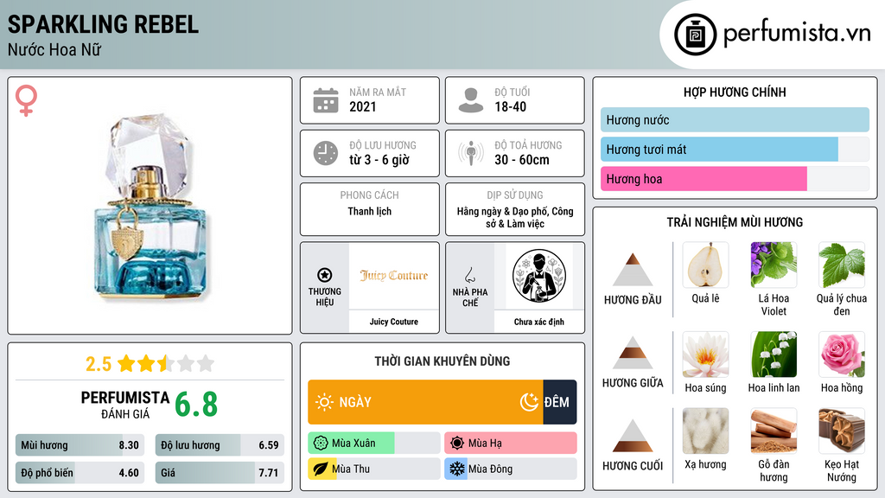Image resolution: width=885 pixels, height=498 pixels.
Task: Click the sillage icon beside Độ toả hương
Action: (471, 153)
